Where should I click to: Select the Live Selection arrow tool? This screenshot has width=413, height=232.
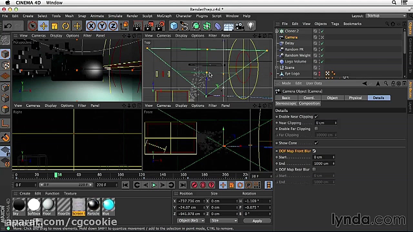(32, 26)
